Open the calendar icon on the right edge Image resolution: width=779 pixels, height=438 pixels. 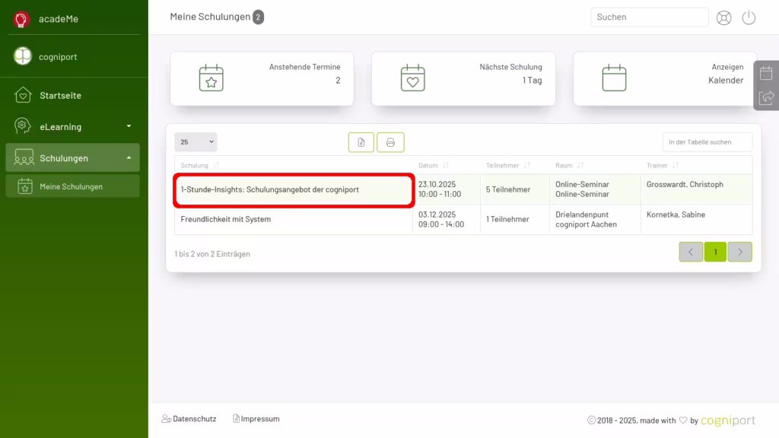tap(766, 73)
